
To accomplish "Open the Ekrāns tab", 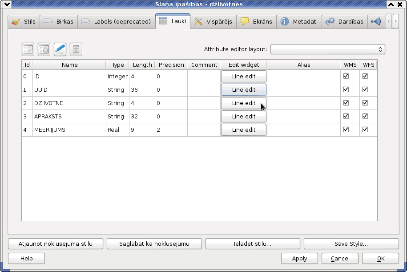I will tap(257, 21).
